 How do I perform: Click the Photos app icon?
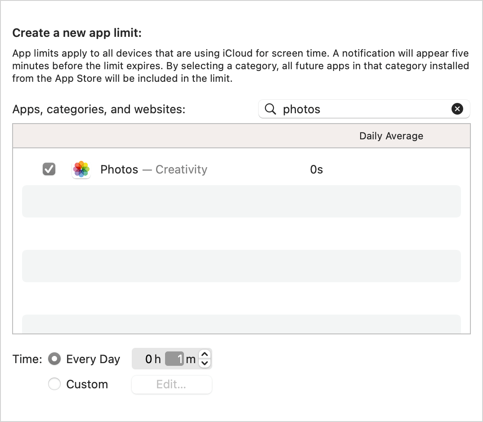click(x=81, y=169)
